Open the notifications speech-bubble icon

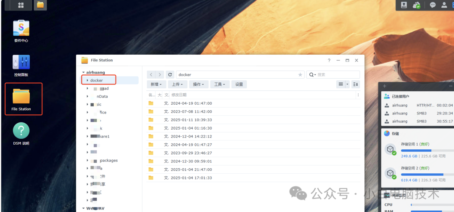coord(433,5)
